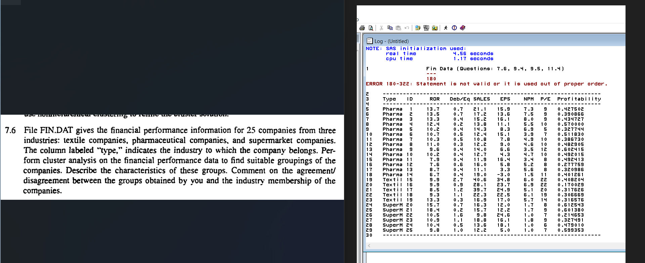Image resolution: width=645 pixels, height=263 pixels.
Task: Click the New Library icon
Action: point(418,28)
